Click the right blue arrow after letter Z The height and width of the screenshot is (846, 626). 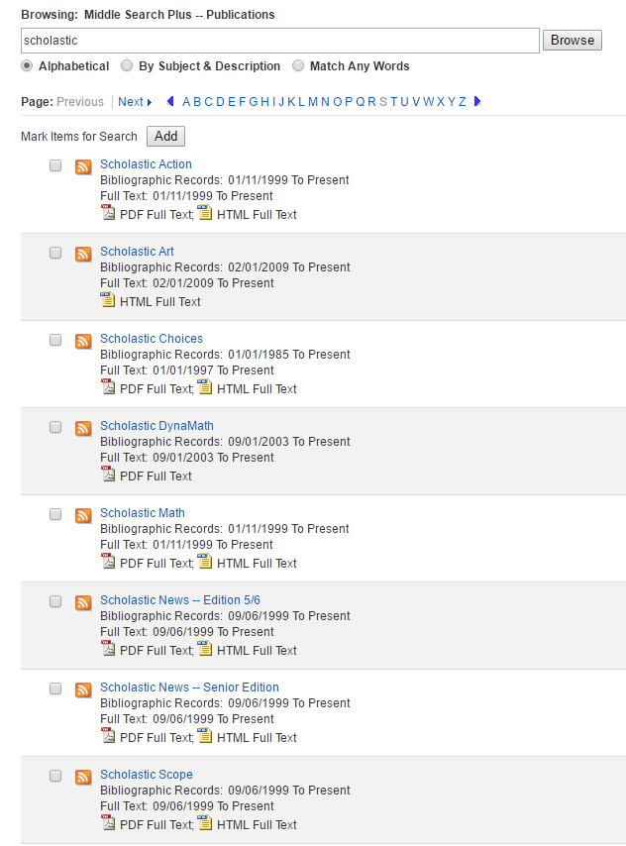point(477,101)
